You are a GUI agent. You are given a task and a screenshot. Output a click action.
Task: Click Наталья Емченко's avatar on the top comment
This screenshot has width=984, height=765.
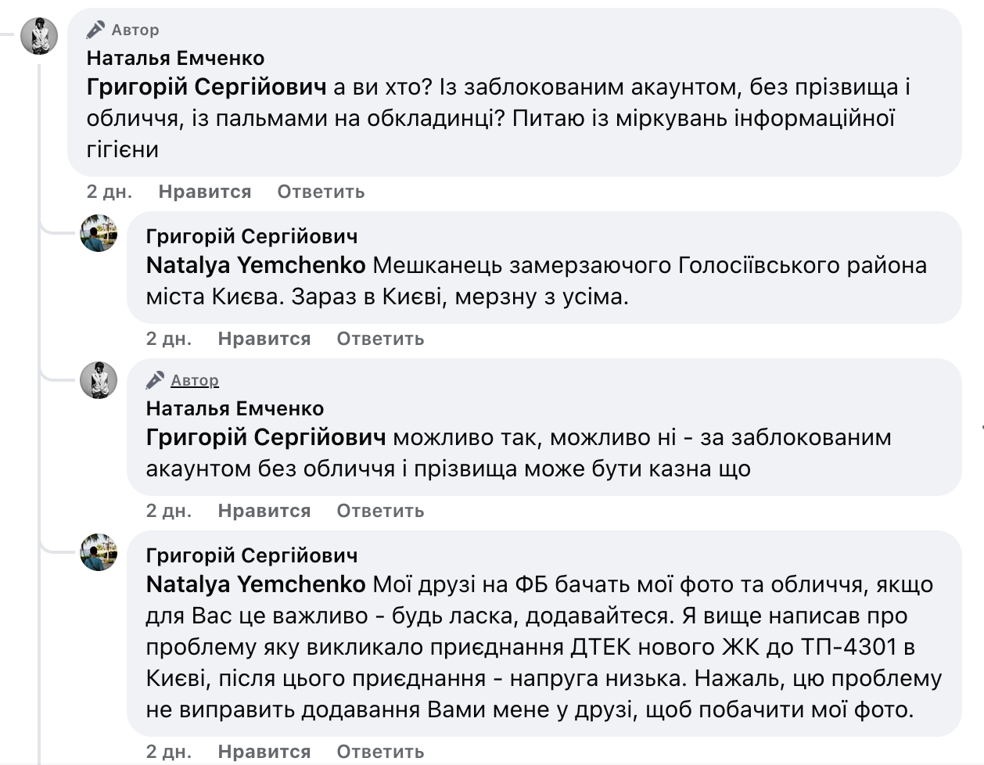[39, 36]
